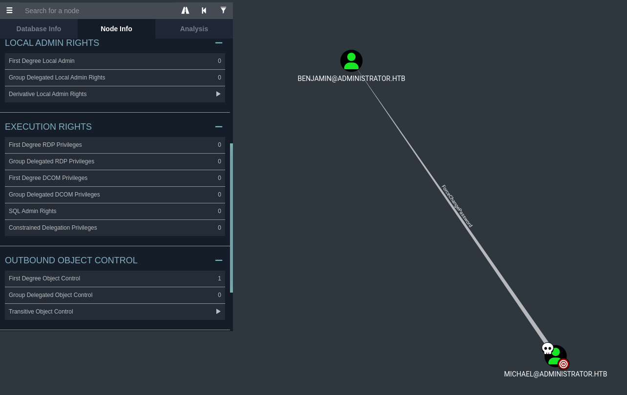Click the node info panel scrollbar
627x395 pixels.
pos(231,217)
